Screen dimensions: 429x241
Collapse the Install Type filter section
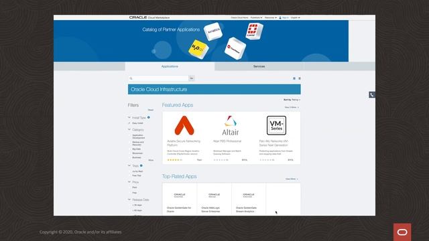129,118
